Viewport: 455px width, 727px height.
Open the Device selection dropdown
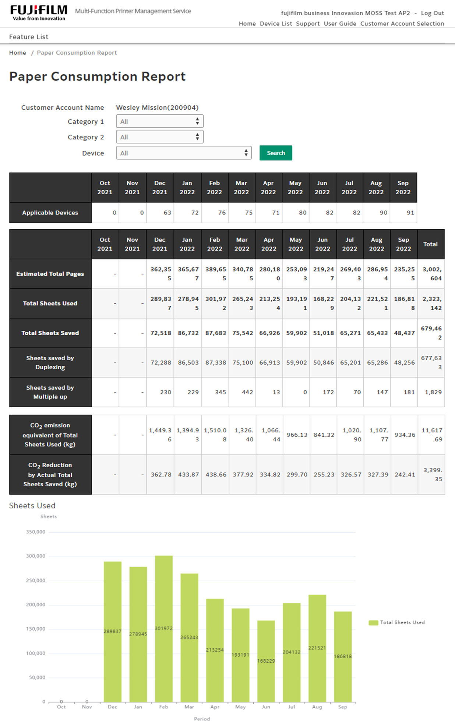184,153
